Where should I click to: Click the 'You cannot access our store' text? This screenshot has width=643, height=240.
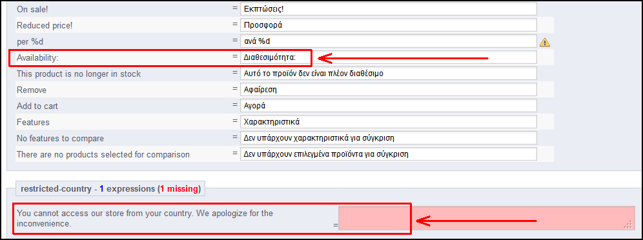[145, 218]
